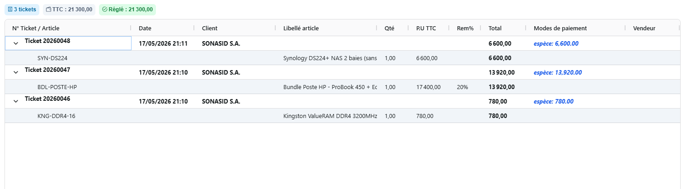Click SONASID S.A. client of Ticket 20260047
The height and width of the screenshot is (189, 687).
pos(221,72)
